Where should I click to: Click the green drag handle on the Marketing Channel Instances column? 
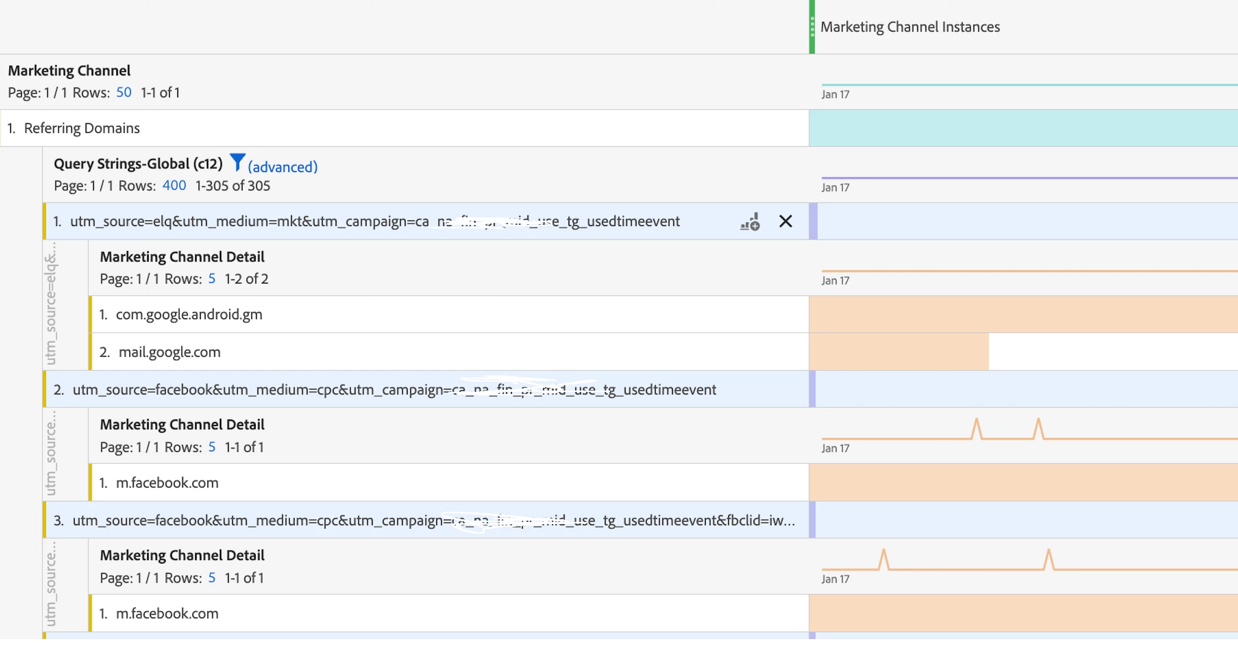coord(812,27)
